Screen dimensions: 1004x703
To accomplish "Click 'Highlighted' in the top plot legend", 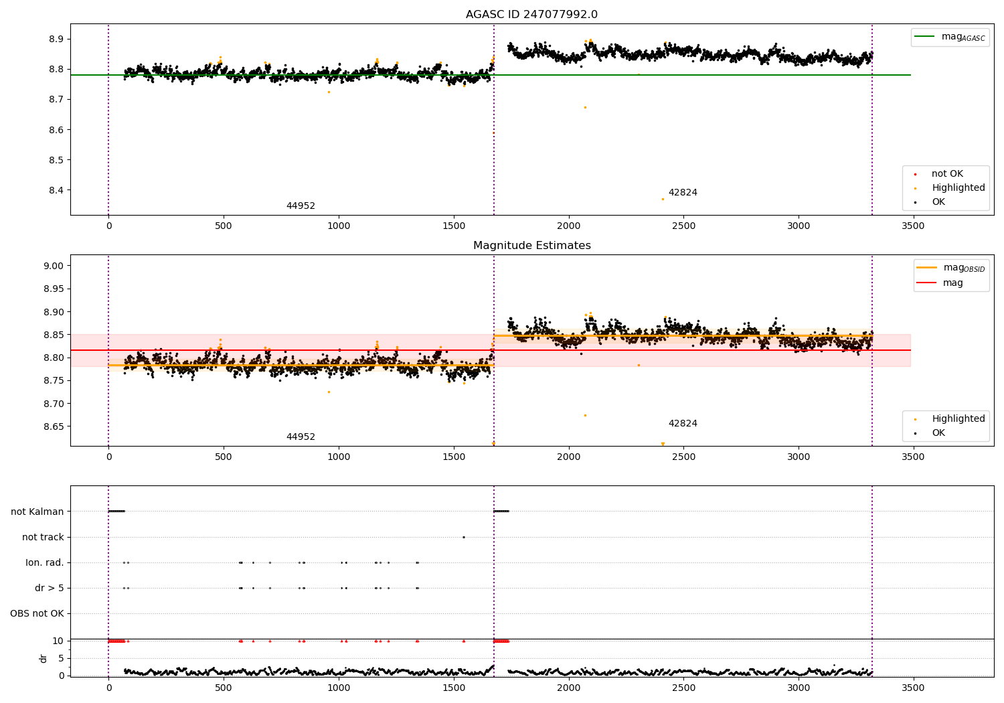I will [x=958, y=188].
